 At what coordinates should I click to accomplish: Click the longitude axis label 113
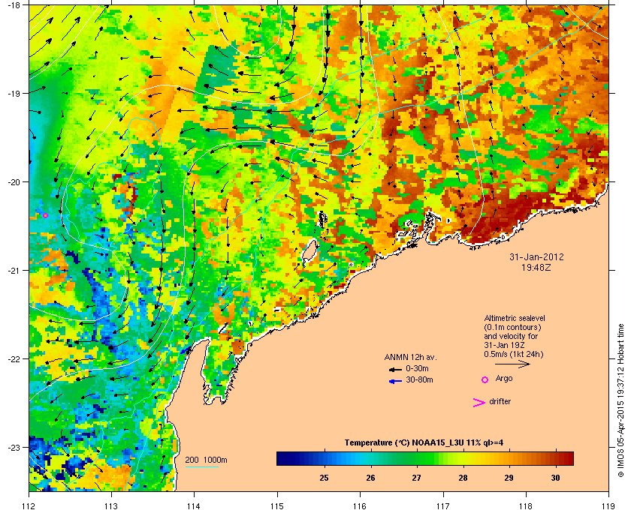tap(111, 505)
